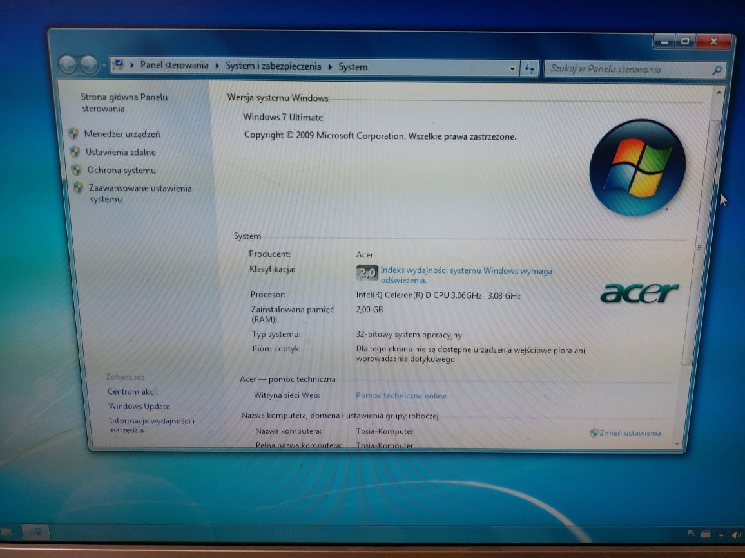Click the 2,0 performance index badge

point(367,272)
